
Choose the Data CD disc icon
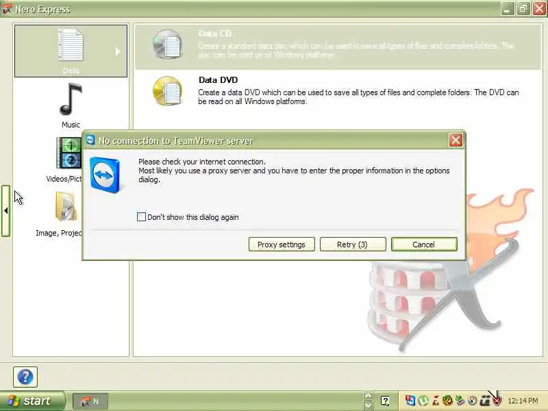168,45
